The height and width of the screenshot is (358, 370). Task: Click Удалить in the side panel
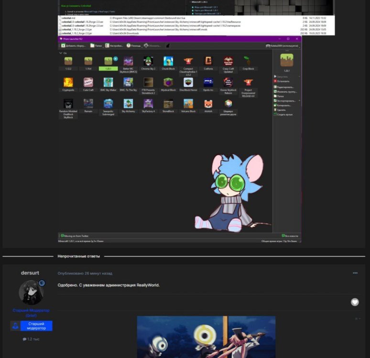280,110
